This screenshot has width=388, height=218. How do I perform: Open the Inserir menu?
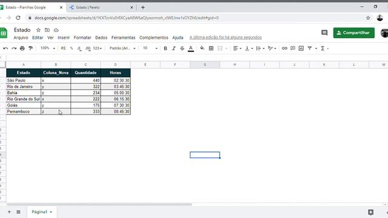64,38
